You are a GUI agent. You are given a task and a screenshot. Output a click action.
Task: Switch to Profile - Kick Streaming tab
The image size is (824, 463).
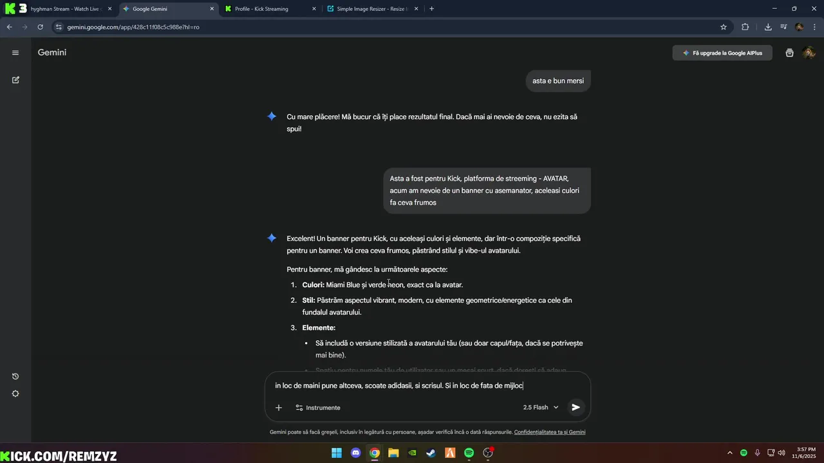click(x=270, y=9)
